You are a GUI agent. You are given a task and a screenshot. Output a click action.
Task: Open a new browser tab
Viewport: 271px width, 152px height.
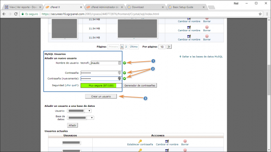click(x=212, y=7)
